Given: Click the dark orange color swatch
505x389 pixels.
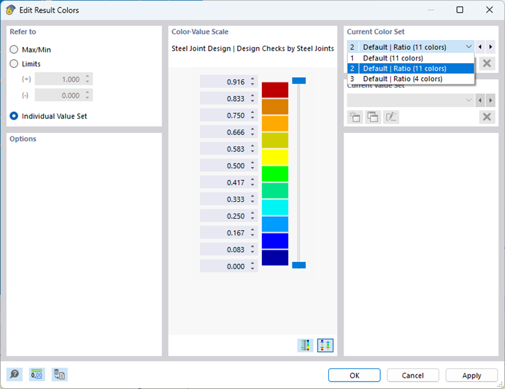Looking at the screenshot, I should 274,106.
